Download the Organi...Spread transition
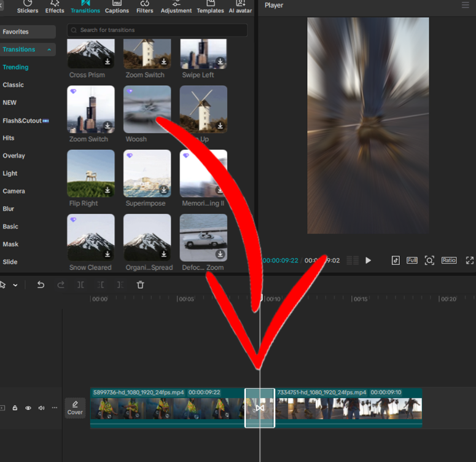This screenshot has height=462, width=476. [164, 254]
